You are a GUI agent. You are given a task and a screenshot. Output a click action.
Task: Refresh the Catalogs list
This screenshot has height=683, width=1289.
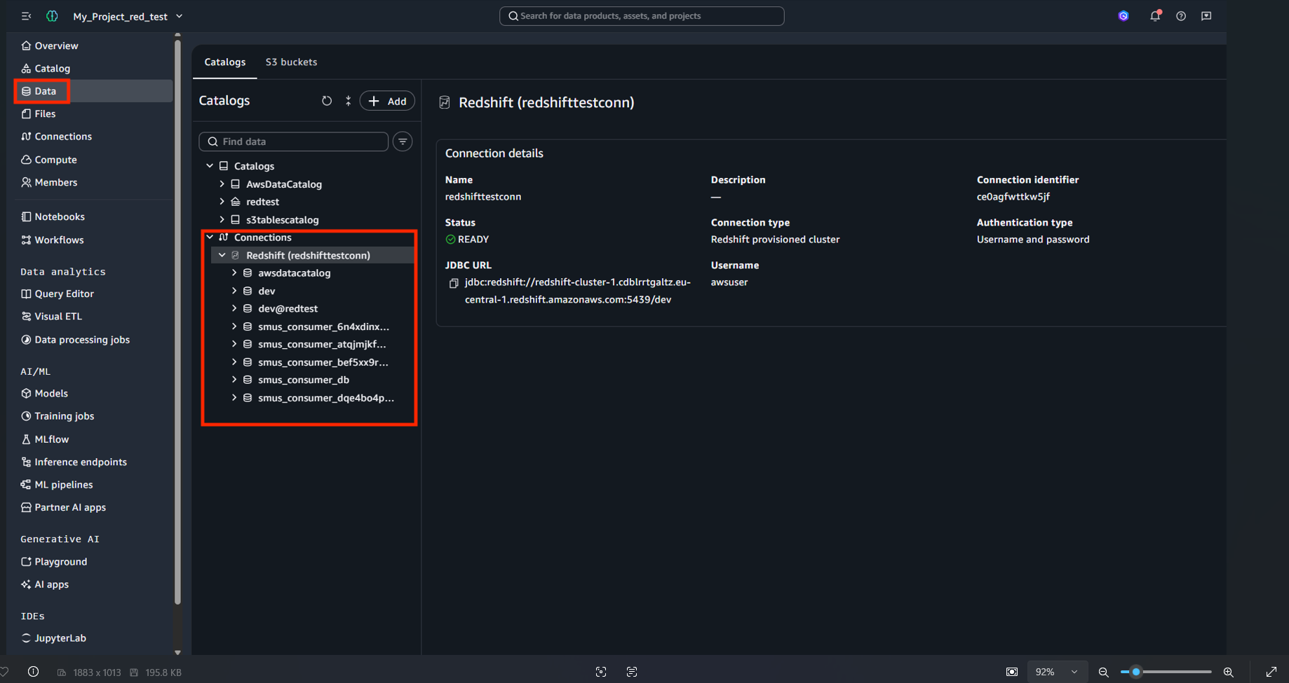coord(327,101)
